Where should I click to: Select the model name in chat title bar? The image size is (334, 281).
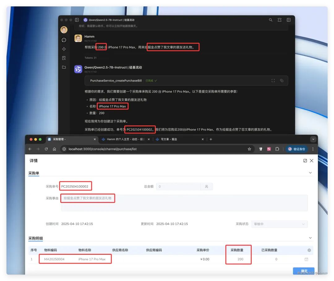pyautogui.click(x=112, y=20)
